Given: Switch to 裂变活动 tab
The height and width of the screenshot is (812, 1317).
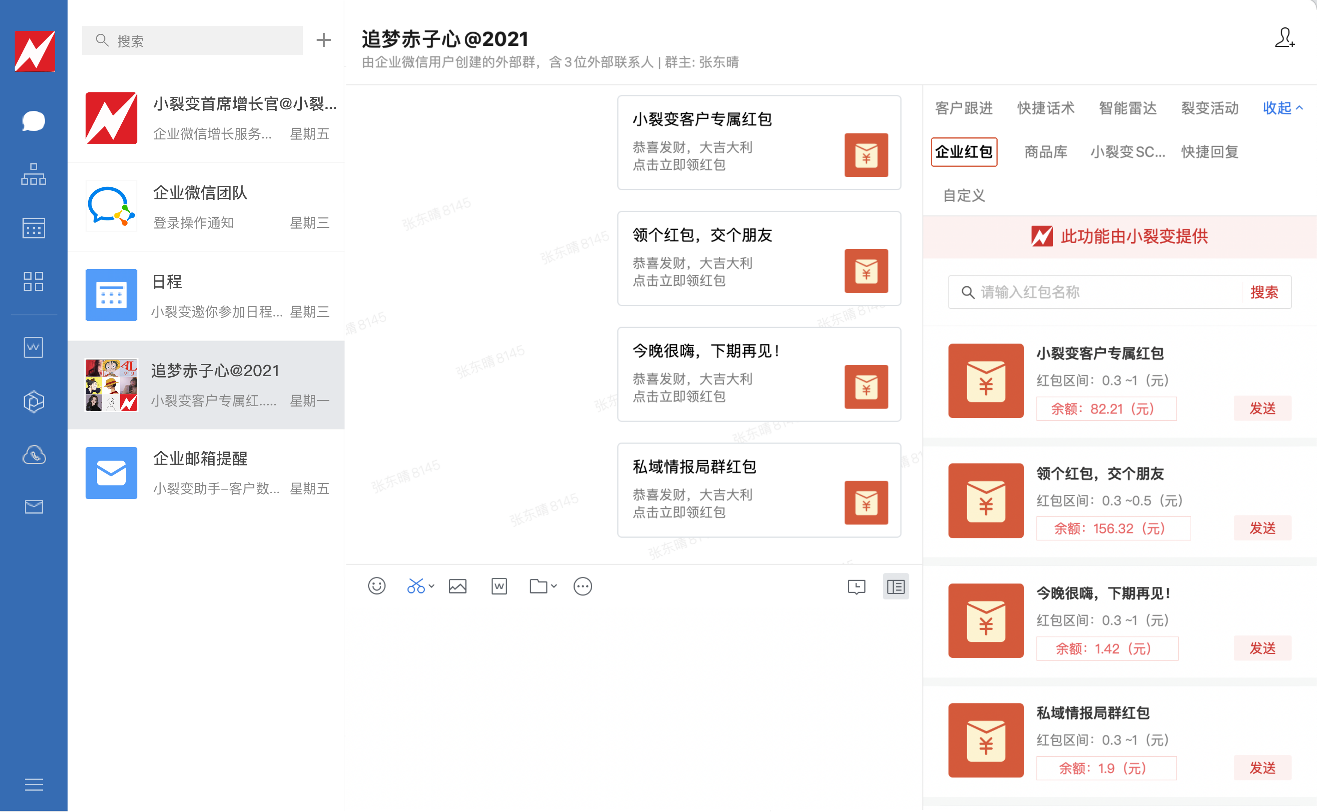Looking at the screenshot, I should [1210, 108].
